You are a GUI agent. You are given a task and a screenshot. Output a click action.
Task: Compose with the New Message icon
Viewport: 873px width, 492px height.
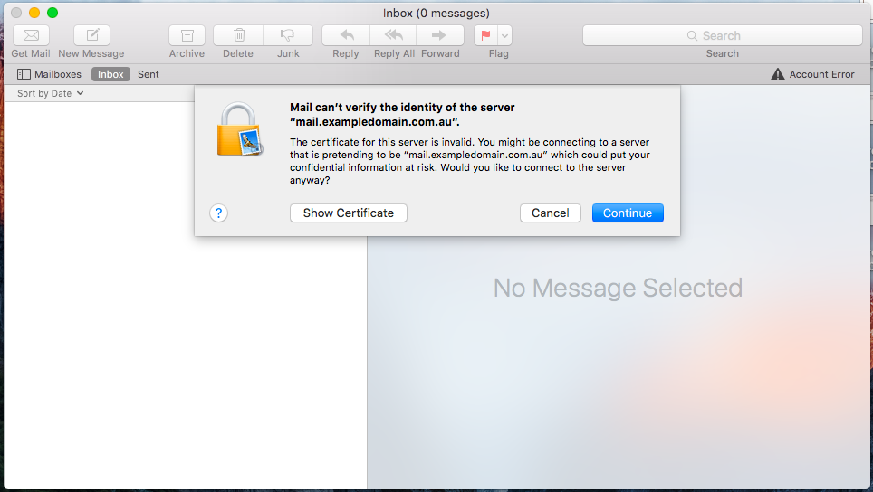coord(91,35)
